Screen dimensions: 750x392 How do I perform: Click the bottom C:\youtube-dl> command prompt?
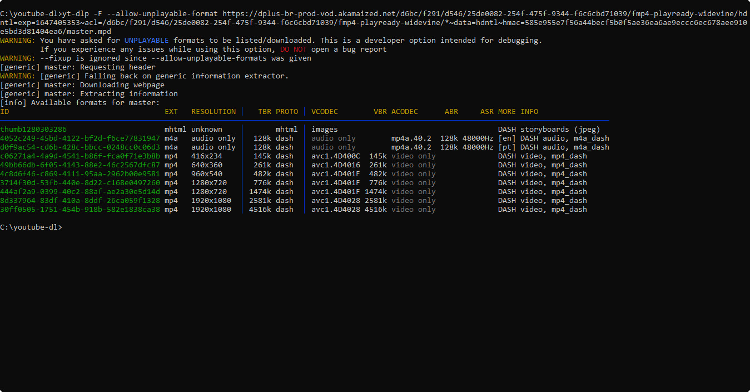(31, 227)
